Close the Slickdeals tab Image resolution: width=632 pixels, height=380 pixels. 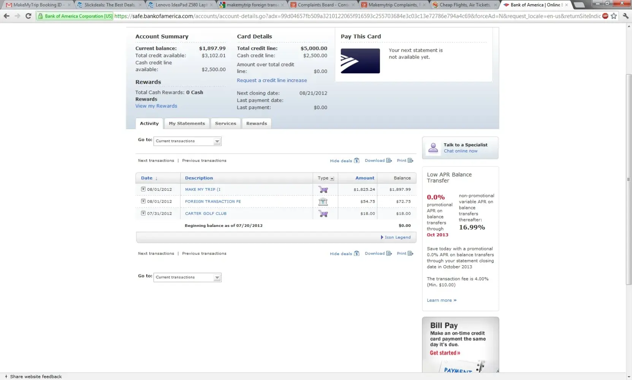(x=140, y=5)
